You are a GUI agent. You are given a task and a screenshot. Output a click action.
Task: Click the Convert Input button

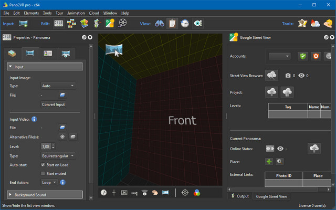54,104
